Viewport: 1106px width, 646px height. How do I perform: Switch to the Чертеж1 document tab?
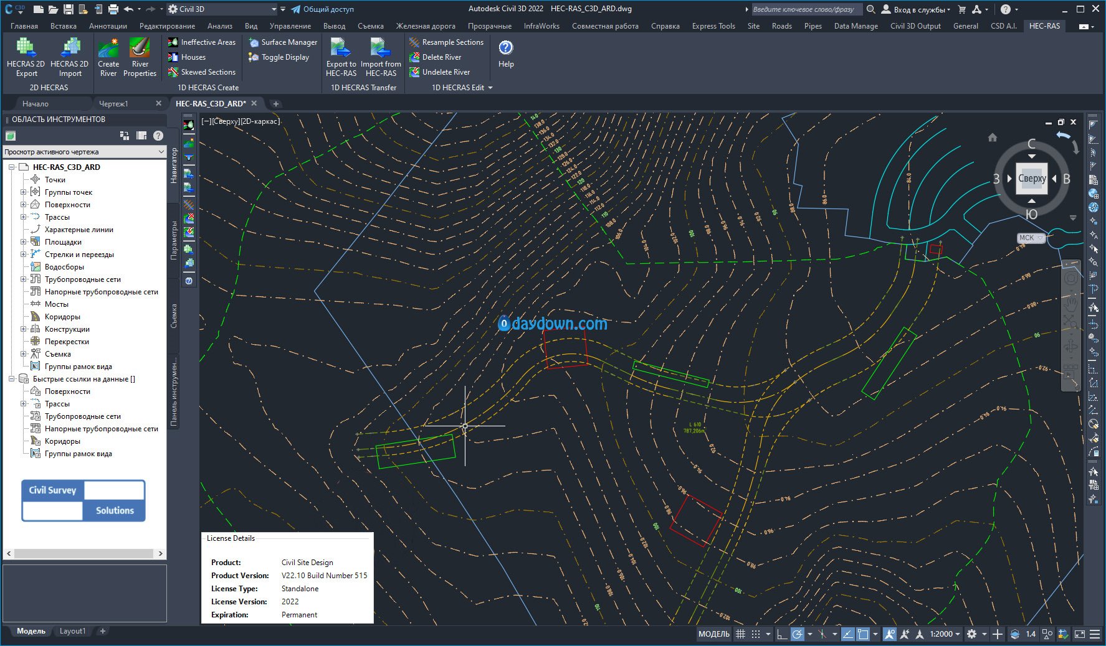[x=113, y=104]
